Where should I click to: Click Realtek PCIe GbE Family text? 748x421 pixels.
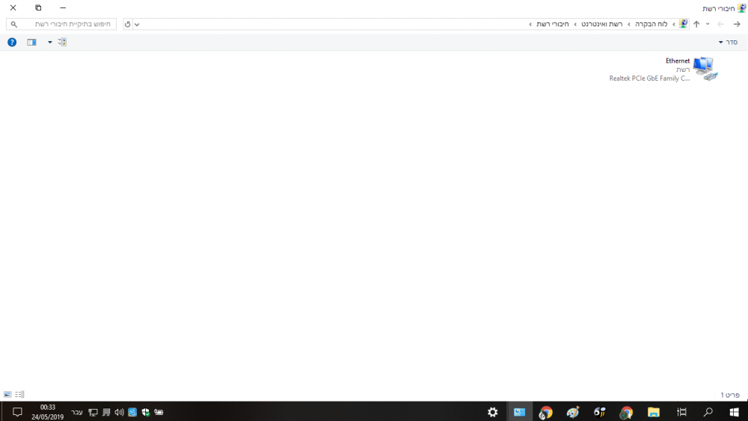(649, 79)
